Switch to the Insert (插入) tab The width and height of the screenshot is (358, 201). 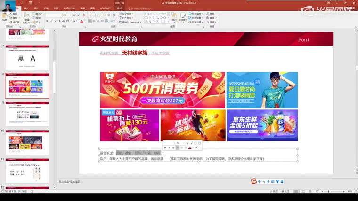pyautogui.click(x=26, y=8)
